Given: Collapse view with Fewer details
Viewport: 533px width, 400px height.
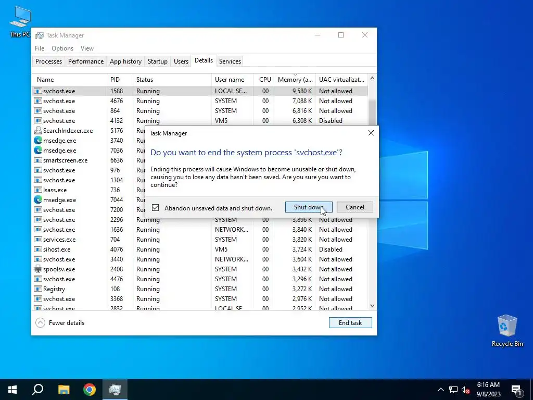Looking at the screenshot, I should tap(60, 322).
